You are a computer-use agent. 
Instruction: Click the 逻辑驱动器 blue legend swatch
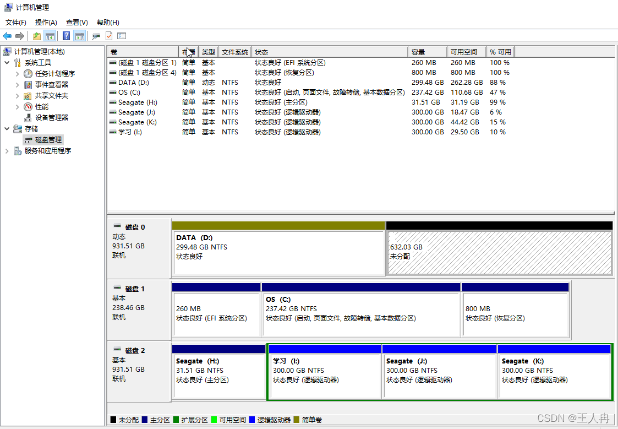coord(252,420)
